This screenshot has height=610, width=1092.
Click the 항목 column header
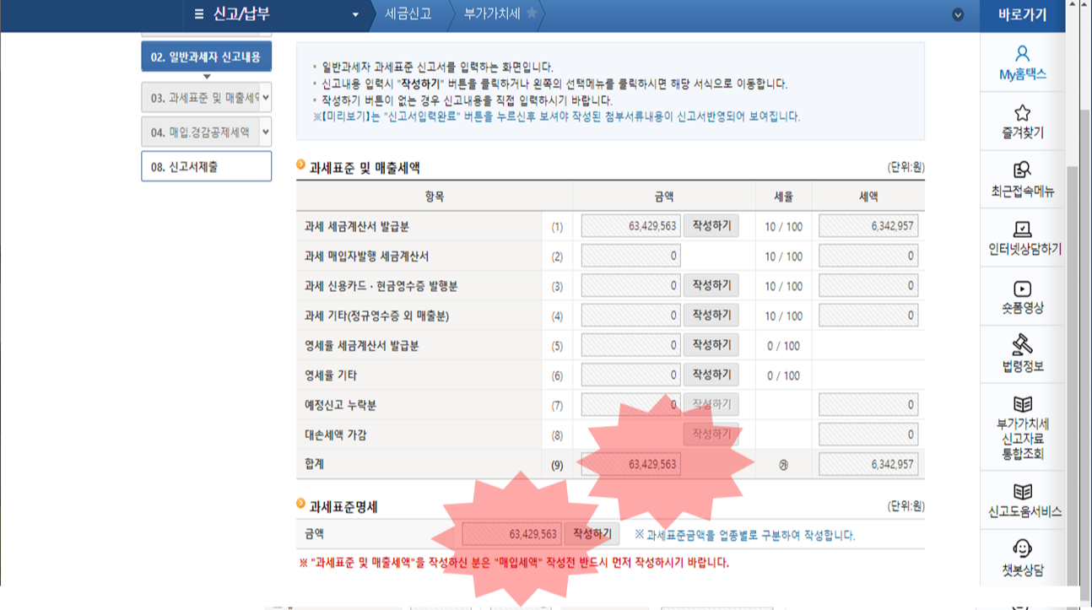(434, 196)
